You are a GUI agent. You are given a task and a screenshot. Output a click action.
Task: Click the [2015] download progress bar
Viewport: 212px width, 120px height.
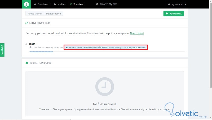107,52
